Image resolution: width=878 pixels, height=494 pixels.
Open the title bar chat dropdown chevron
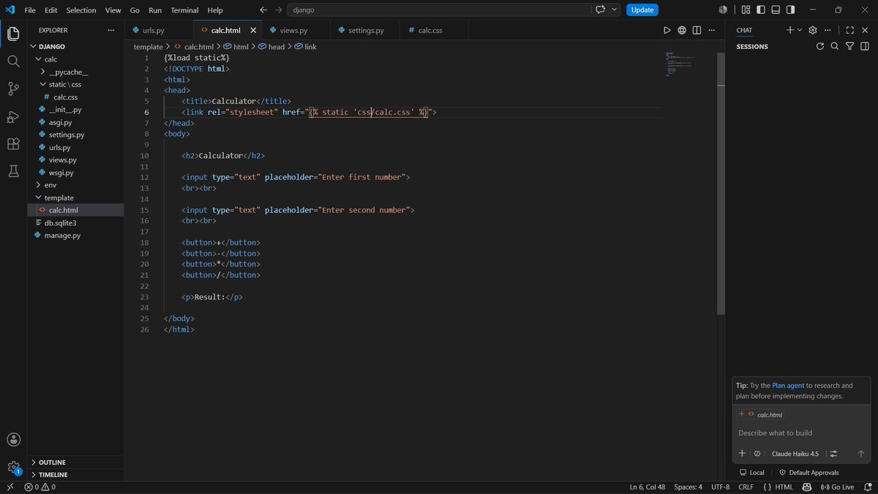point(615,10)
